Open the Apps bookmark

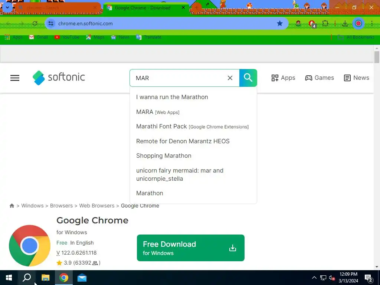click(14, 37)
